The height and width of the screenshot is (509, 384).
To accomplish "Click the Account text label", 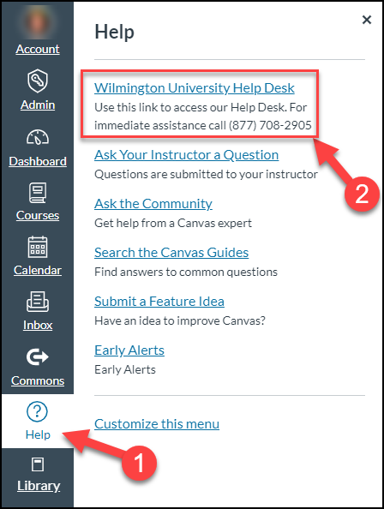I will click(x=38, y=49).
